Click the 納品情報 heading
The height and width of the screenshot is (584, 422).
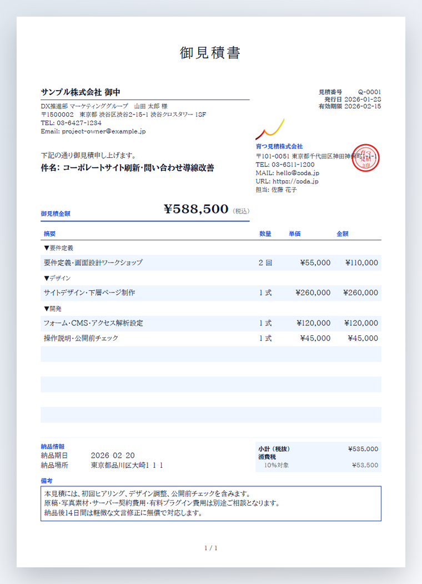[52, 447]
